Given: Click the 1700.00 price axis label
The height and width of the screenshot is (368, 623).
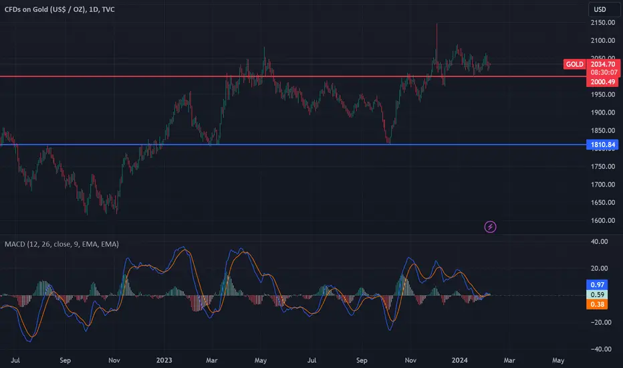Looking at the screenshot, I should [603, 185].
